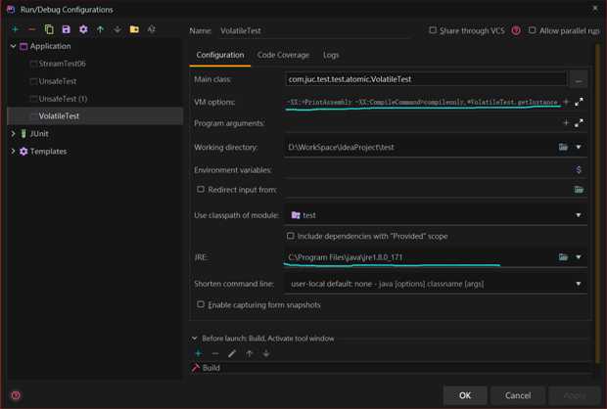The width and height of the screenshot is (607, 409).
Task: Select the UnsafeTest configuration
Action: pos(58,81)
